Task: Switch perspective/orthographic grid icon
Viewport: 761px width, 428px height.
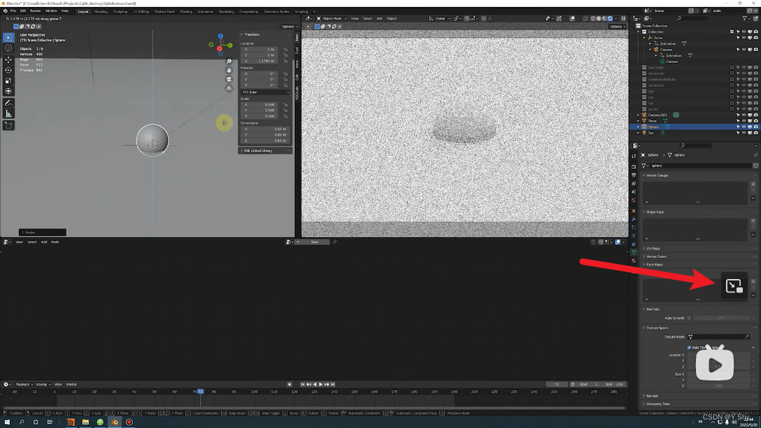Action: pyautogui.click(x=229, y=88)
